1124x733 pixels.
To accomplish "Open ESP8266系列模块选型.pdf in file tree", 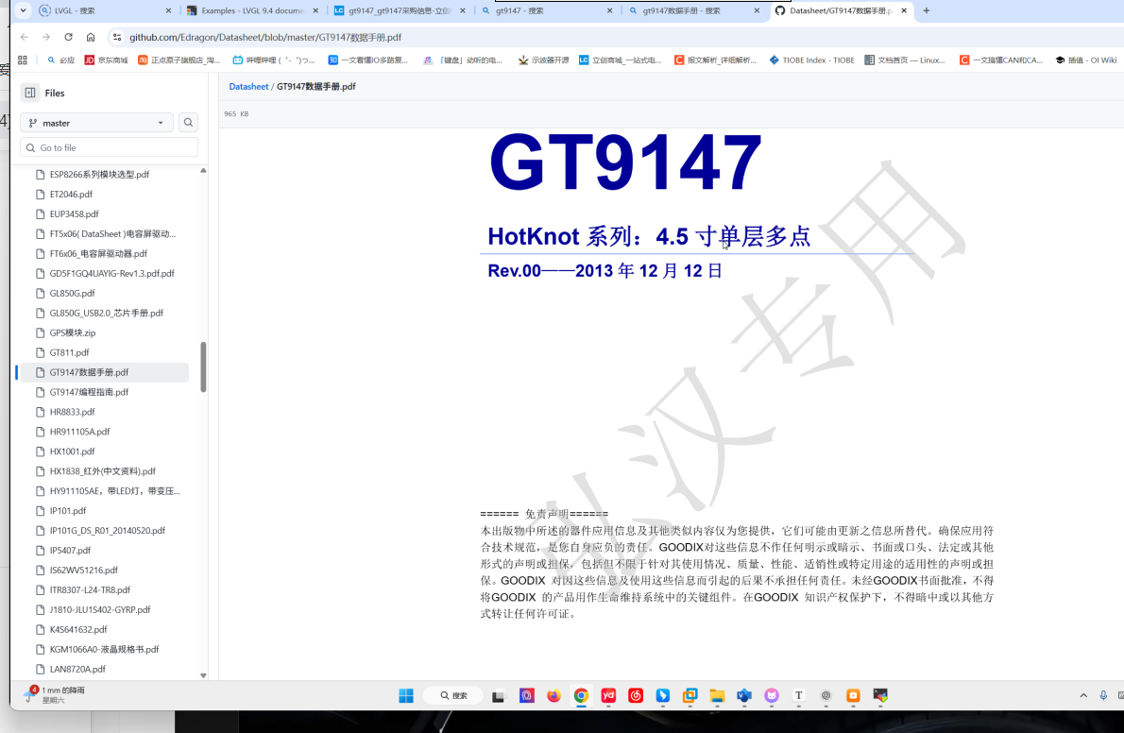I will coord(99,175).
